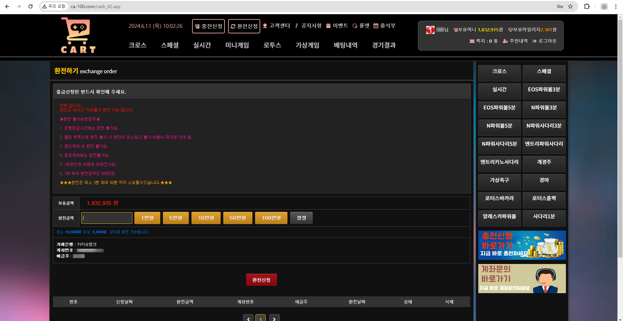Select 미니게임 in the main menu
This screenshot has height=321, width=623.
(x=237, y=45)
